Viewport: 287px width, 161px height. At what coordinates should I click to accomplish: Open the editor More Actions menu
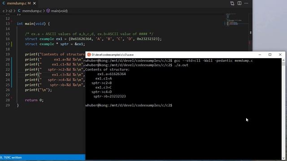246,3
